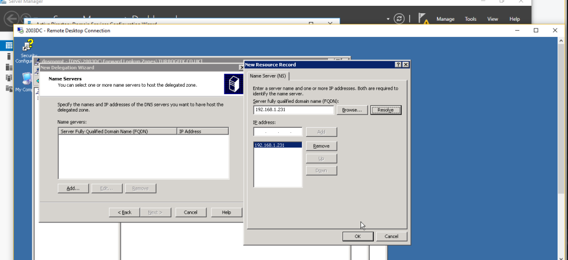
Task: Click the question mark help button in New Resource Record
Action: 398,65
